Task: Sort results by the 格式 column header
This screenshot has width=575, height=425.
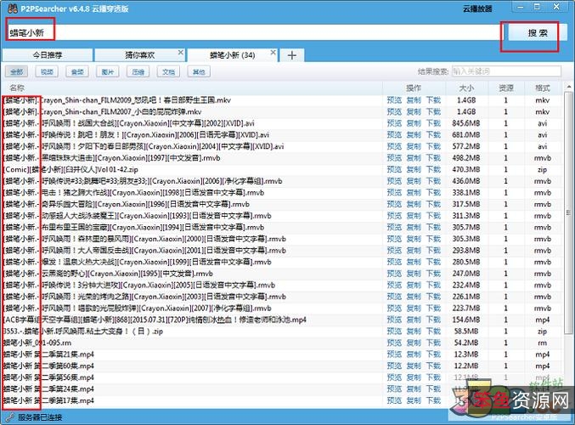Action: point(543,88)
